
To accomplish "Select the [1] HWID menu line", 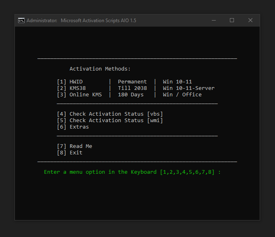I will tap(124, 82).
